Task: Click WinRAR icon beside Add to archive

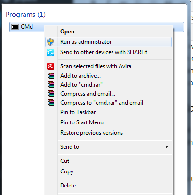Action: point(51,76)
